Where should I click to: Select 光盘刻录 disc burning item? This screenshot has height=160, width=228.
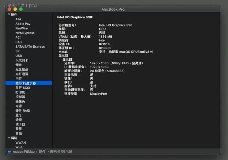coord(22,69)
